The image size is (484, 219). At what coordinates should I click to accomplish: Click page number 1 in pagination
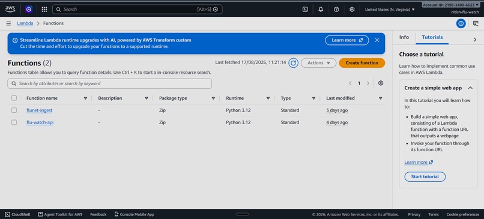point(359,83)
